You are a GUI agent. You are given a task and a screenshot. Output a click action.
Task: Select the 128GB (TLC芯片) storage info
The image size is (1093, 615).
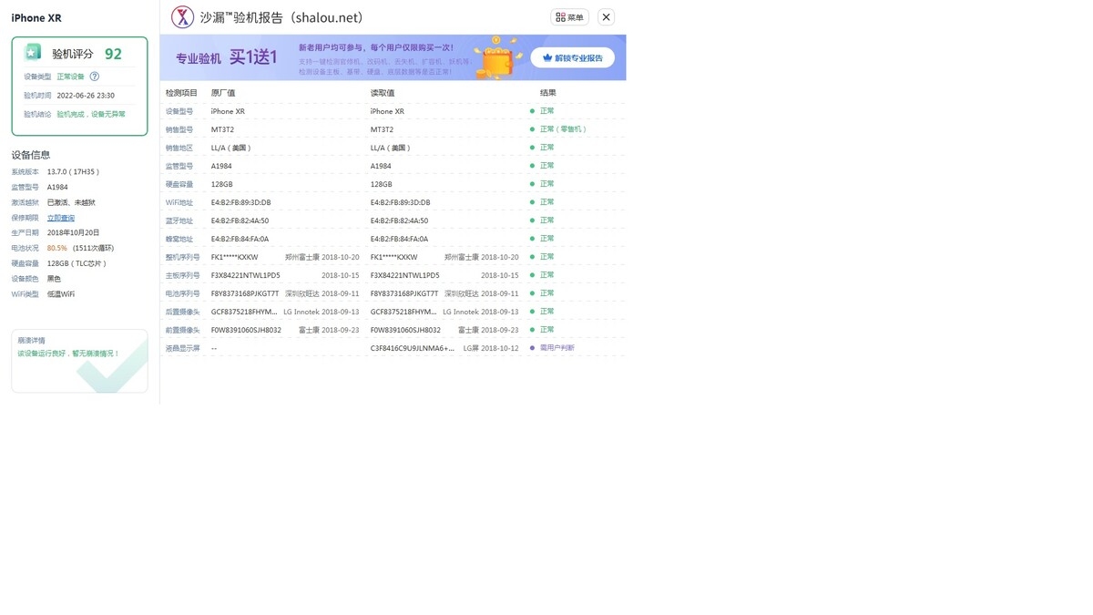[77, 263]
